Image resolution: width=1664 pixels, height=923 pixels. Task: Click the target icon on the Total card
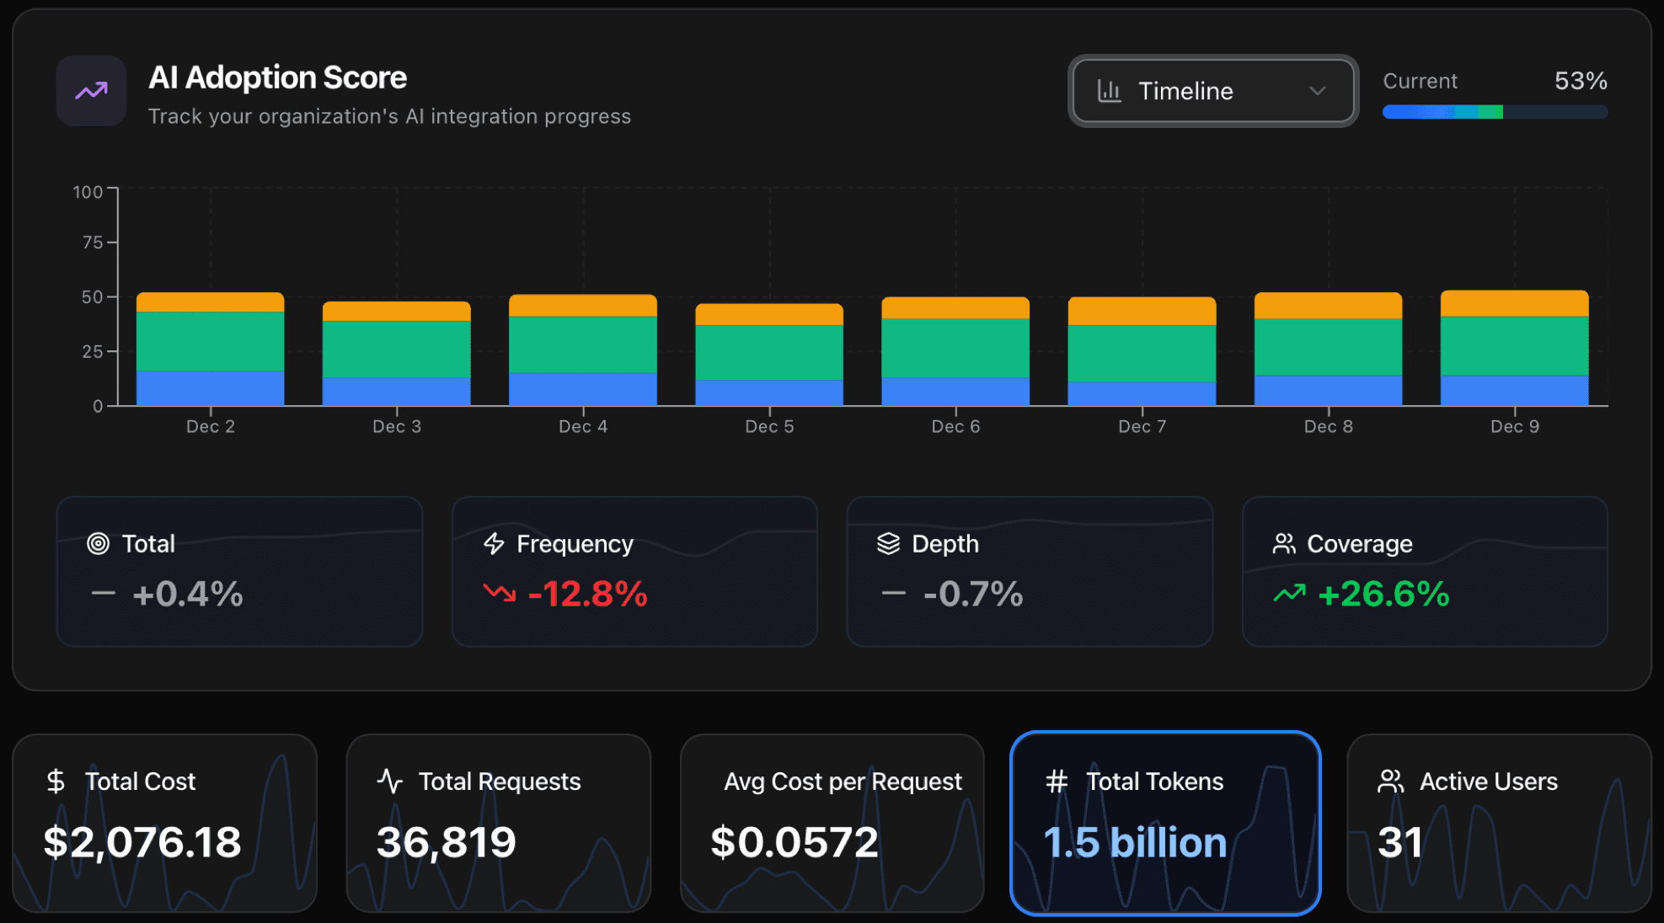99,544
